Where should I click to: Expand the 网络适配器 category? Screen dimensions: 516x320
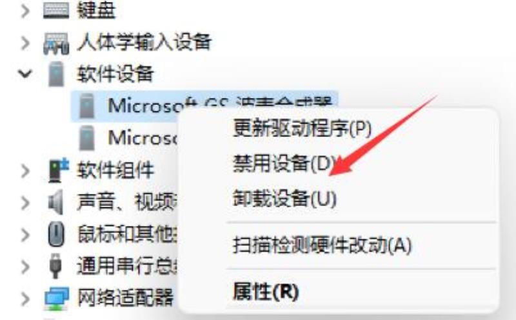(25, 299)
